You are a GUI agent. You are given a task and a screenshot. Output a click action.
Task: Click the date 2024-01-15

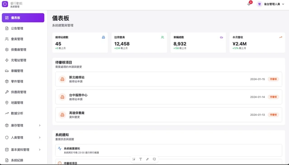pyautogui.click(x=257, y=79)
